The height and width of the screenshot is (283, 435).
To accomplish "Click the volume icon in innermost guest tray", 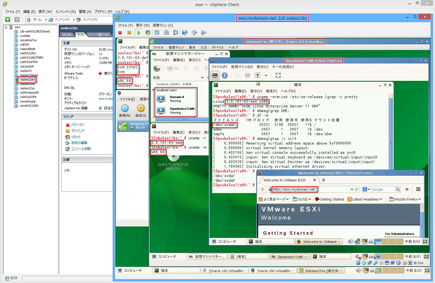I will [350, 241].
